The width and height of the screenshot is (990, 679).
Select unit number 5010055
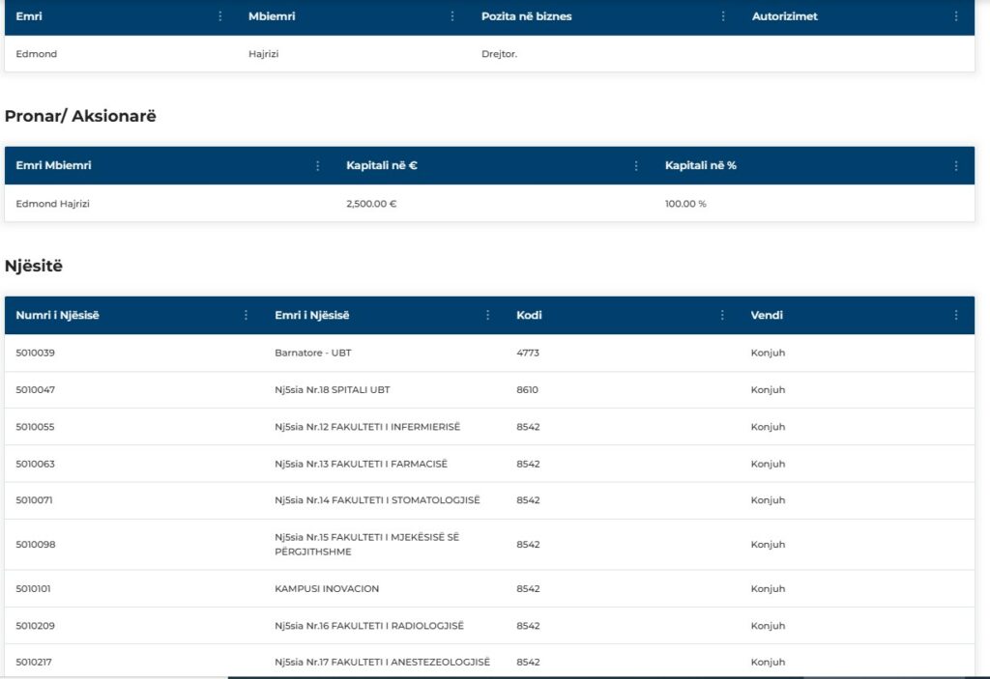(x=36, y=427)
